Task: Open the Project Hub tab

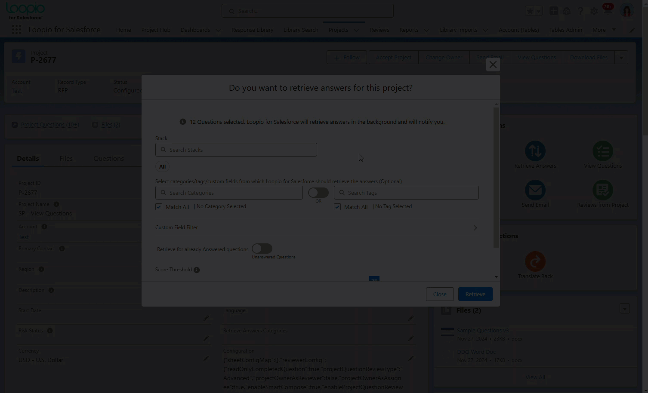Action: coord(156,30)
